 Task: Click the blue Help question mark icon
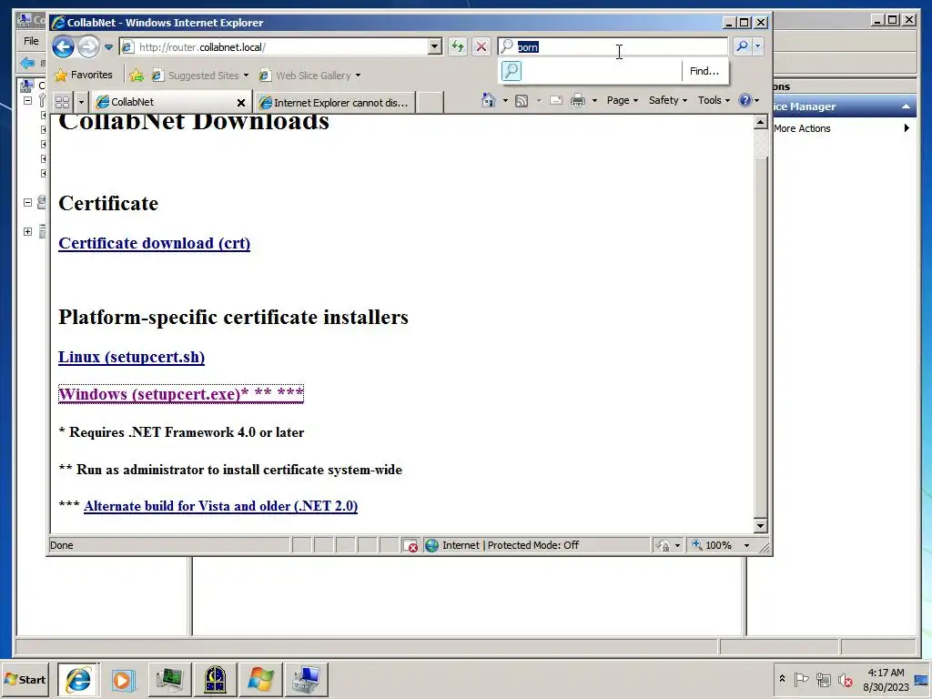pos(745,100)
